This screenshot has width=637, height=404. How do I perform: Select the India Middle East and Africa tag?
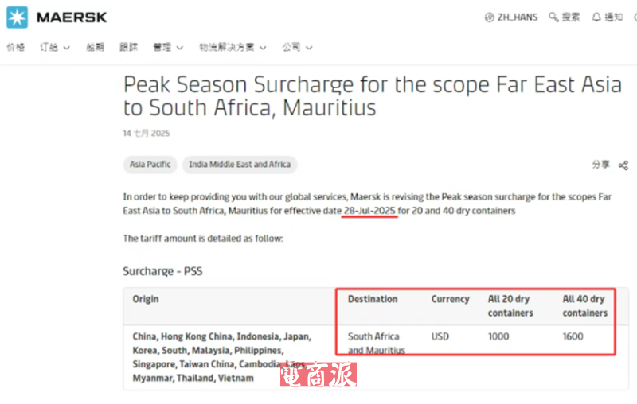point(240,165)
